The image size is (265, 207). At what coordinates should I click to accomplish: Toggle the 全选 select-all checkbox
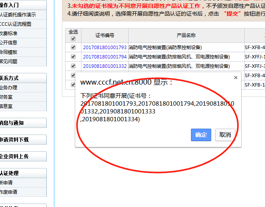[x=73, y=39]
